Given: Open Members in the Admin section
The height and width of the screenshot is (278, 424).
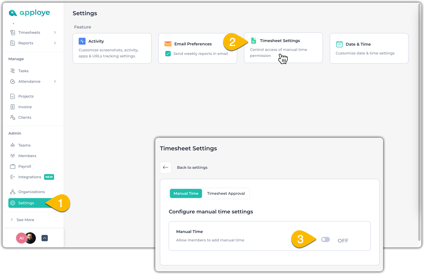Looking at the screenshot, I should [27, 156].
